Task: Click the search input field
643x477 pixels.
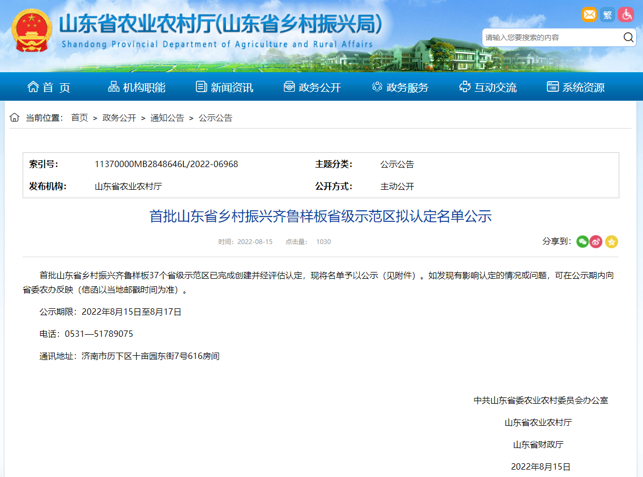Action: (x=550, y=37)
